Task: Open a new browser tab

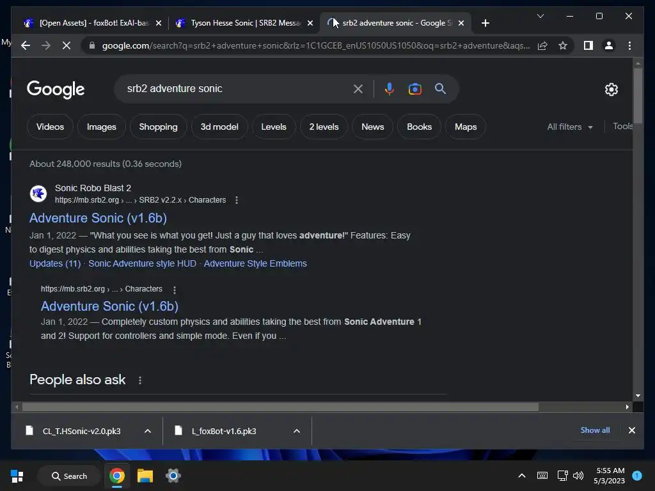Action: point(485,23)
